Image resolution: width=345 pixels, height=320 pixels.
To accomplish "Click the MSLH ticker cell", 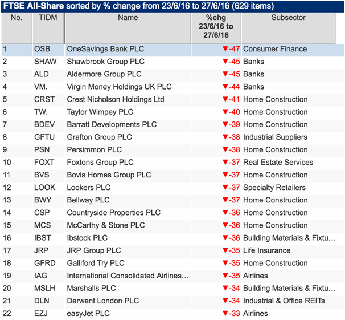I will (44, 288).
